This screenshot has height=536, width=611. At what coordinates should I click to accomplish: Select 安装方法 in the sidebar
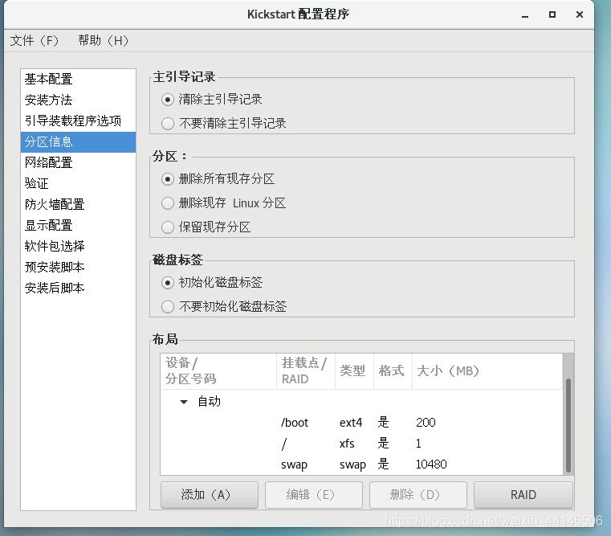pos(78,100)
